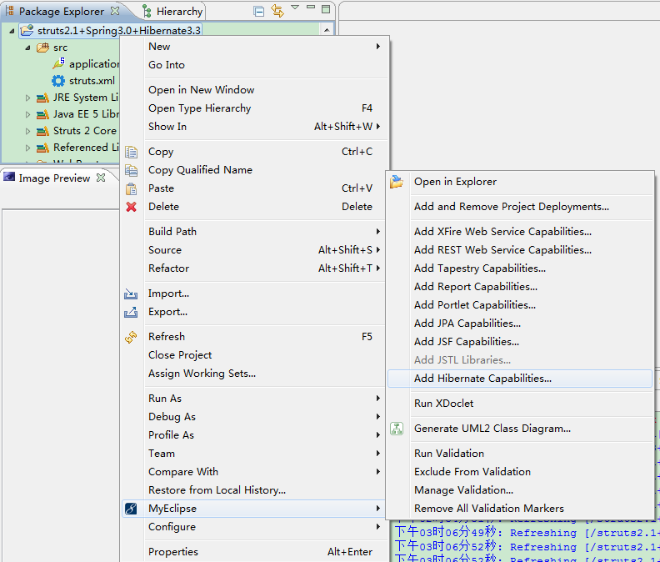The image size is (660, 562).
Task: Click the Paste clipboard icon
Action: (x=131, y=188)
